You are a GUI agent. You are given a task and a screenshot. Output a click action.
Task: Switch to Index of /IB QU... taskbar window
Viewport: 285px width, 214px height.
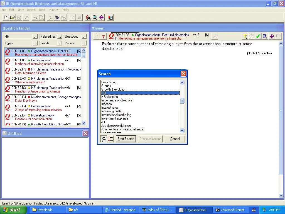(x=158, y=210)
